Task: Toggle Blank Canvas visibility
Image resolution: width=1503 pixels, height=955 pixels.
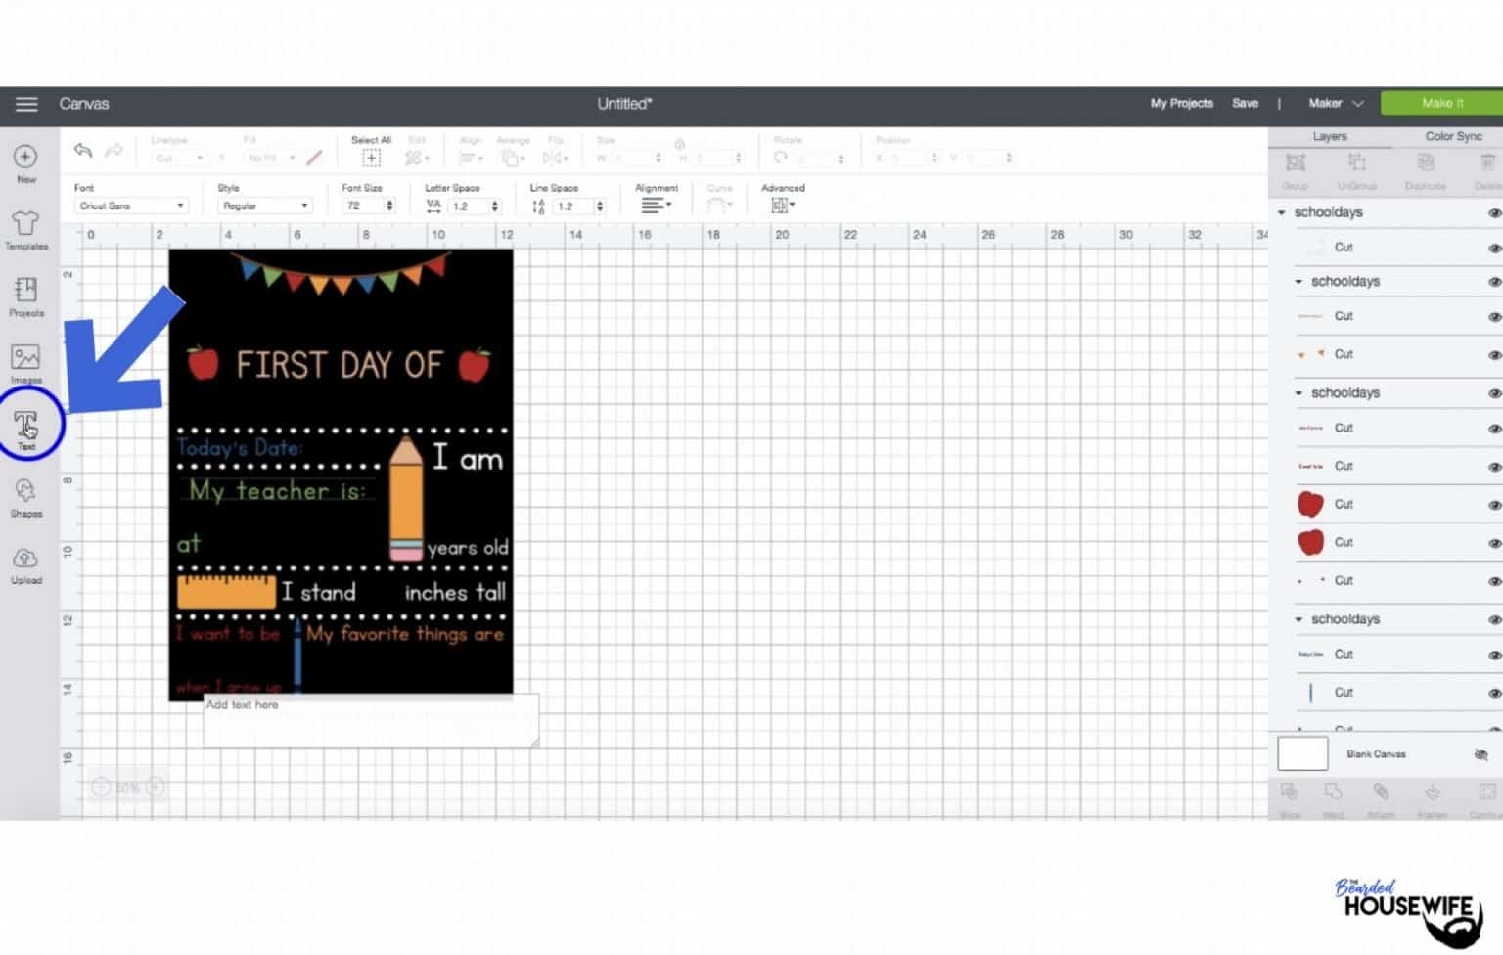Action: [x=1480, y=754]
